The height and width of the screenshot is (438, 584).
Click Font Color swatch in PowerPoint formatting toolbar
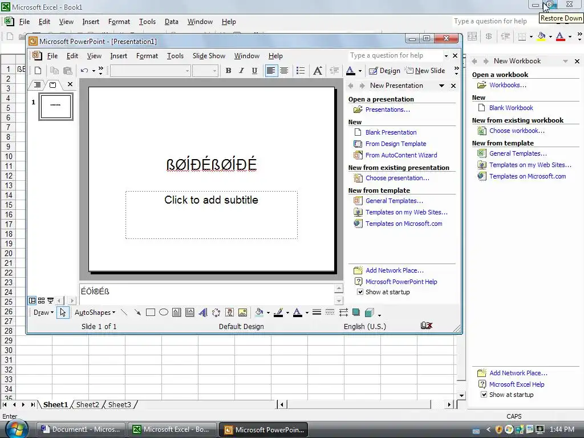(351, 71)
